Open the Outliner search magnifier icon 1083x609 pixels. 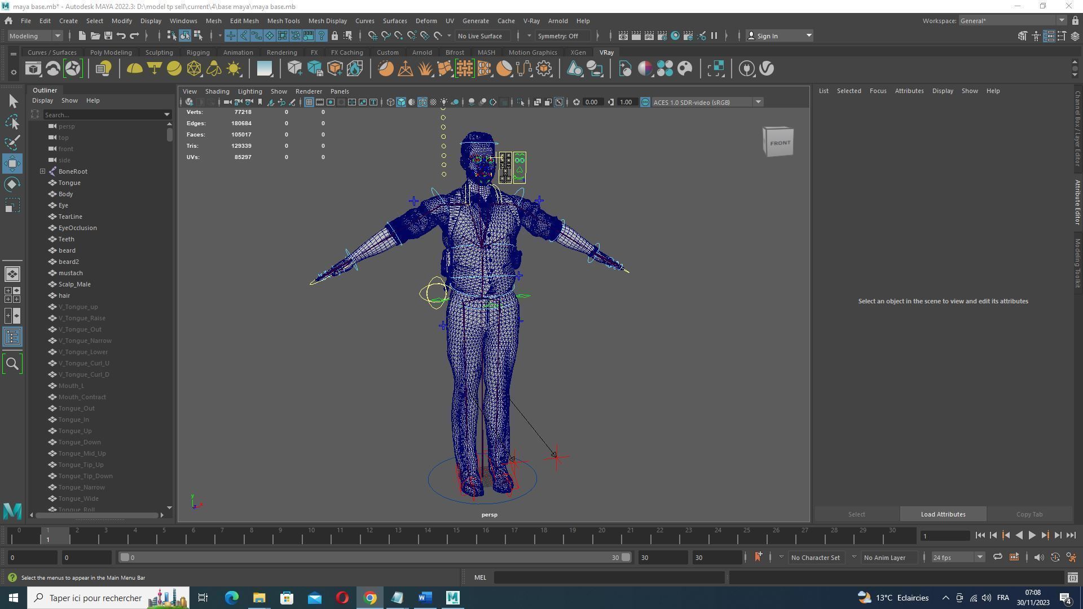(12, 364)
